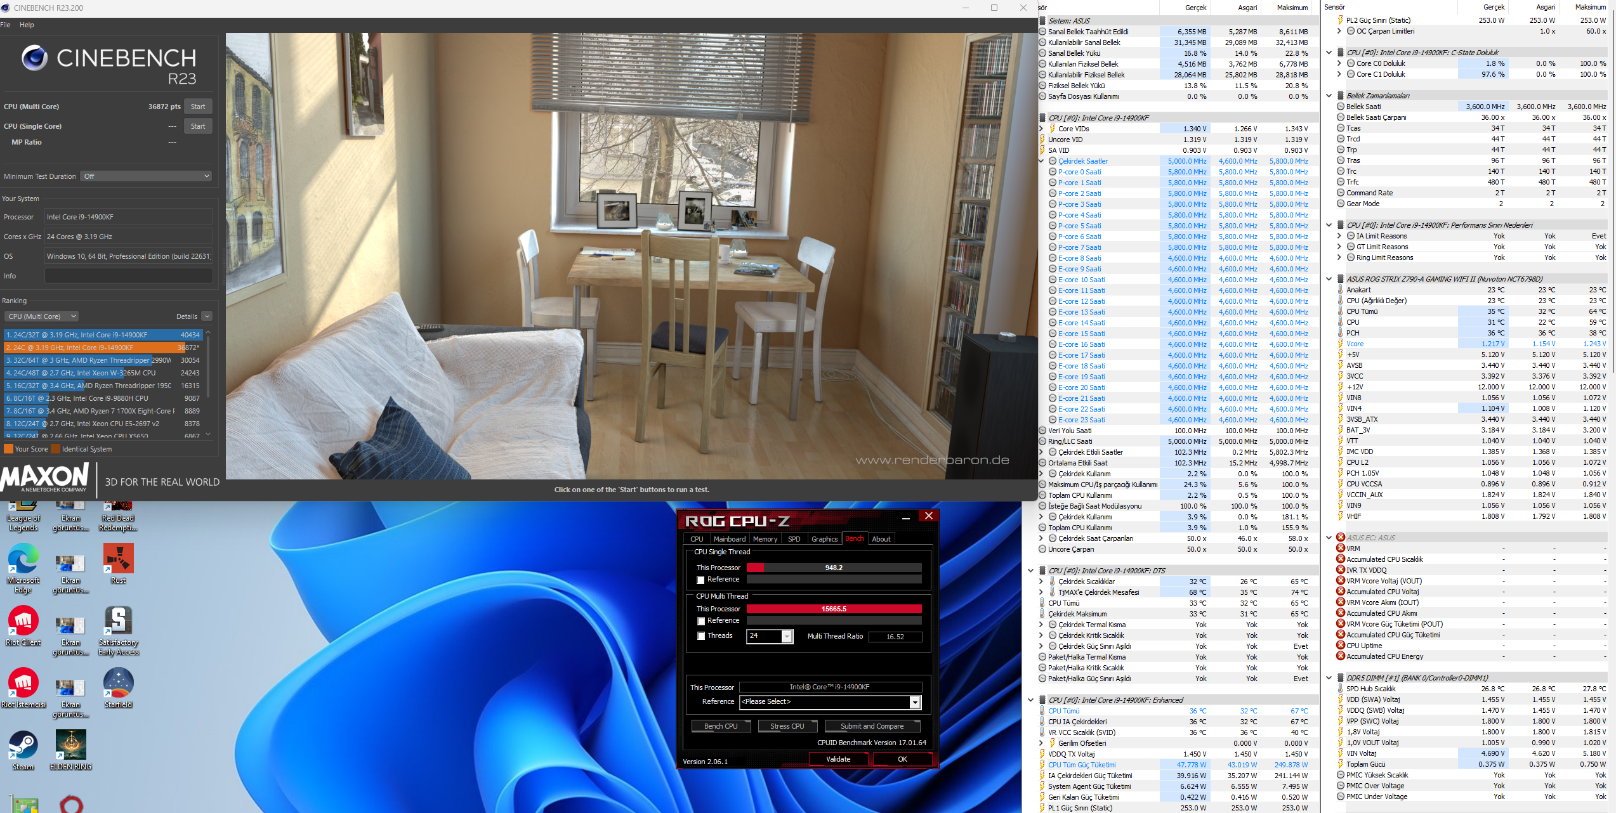Open Cinebench Help menu
Image resolution: width=1616 pixels, height=813 pixels.
27,25
